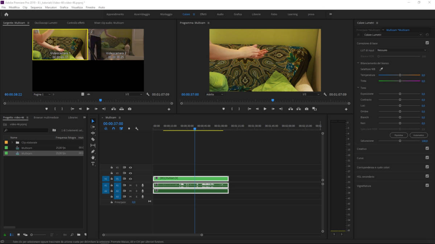
Task: Toggle timeline snap magnet icon
Action: click(x=113, y=129)
